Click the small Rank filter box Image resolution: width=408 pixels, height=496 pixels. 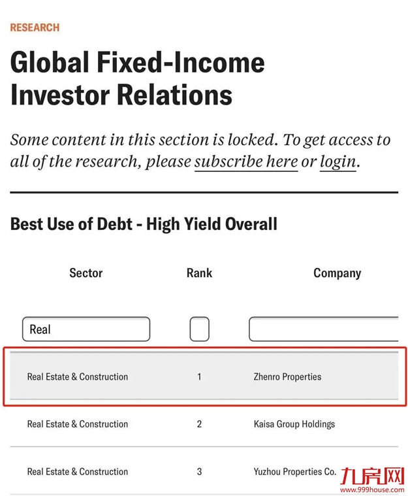pos(199,329)
